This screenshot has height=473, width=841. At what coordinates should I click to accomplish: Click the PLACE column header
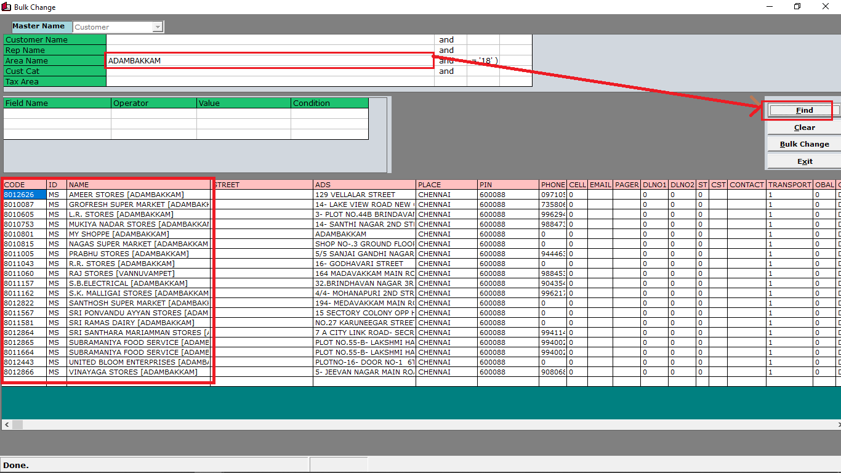447,185
